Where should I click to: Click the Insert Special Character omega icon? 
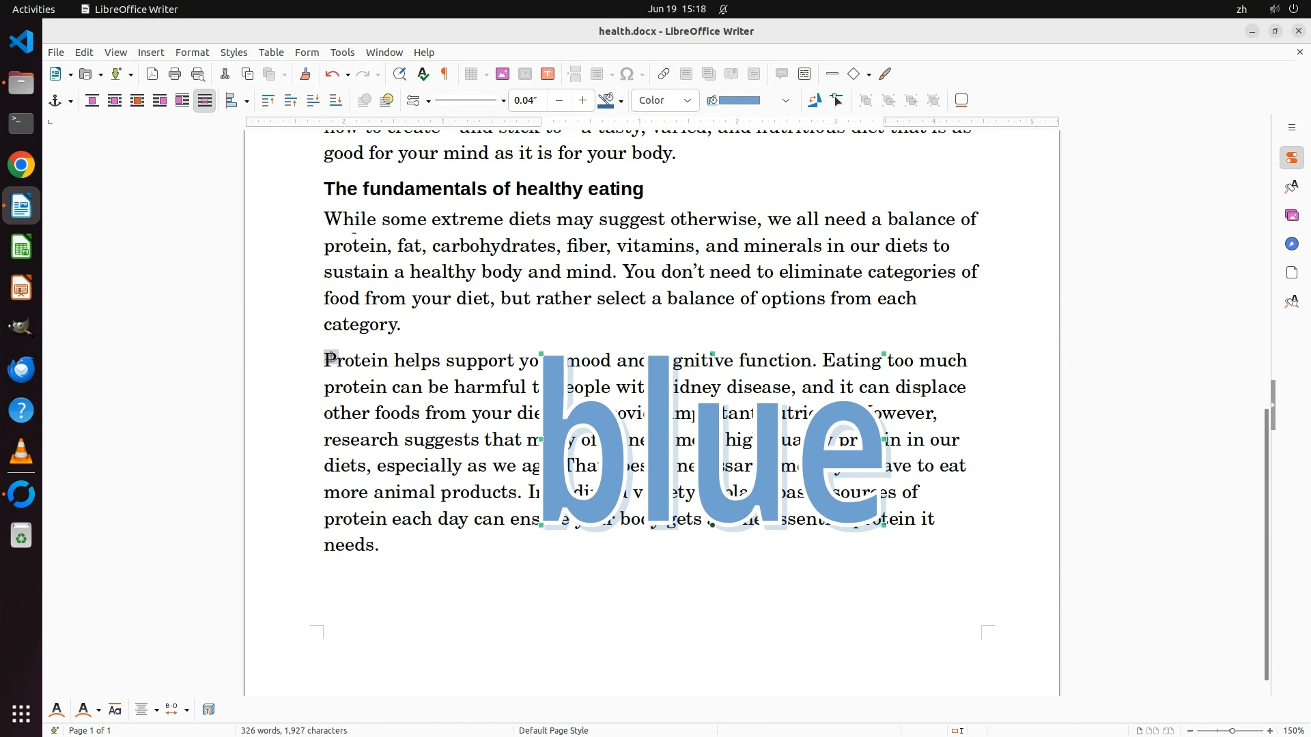627,74
